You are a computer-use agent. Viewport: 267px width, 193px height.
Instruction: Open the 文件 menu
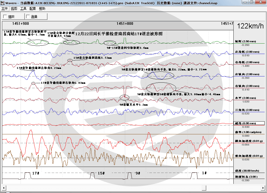tap(5, 9)
